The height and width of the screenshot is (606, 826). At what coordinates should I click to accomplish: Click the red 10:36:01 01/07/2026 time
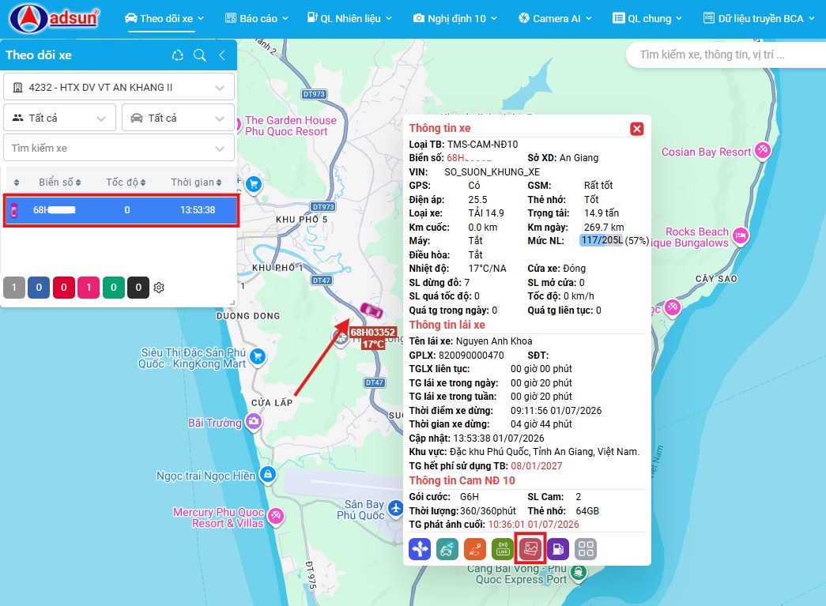pyautogui.click(x=533, y=525)
